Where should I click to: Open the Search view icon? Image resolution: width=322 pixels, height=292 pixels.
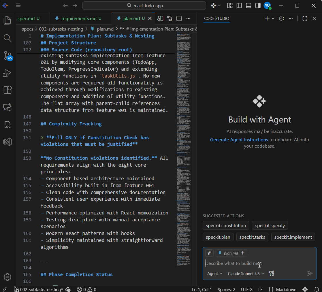click(x=7, y=38)
